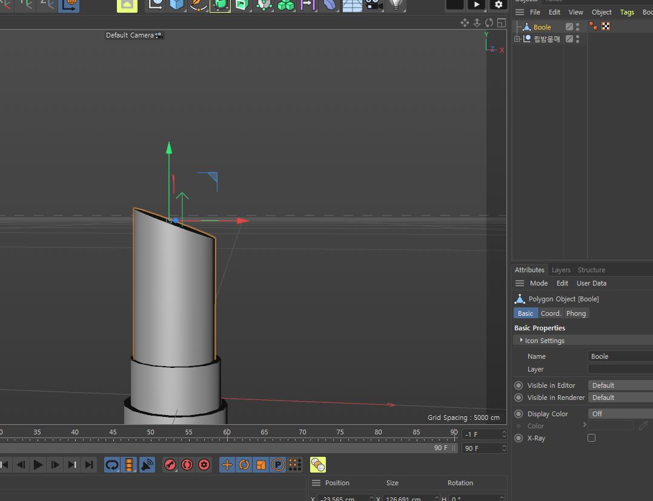
Task: Toggle autokeying red circular button
Action: 187,465
